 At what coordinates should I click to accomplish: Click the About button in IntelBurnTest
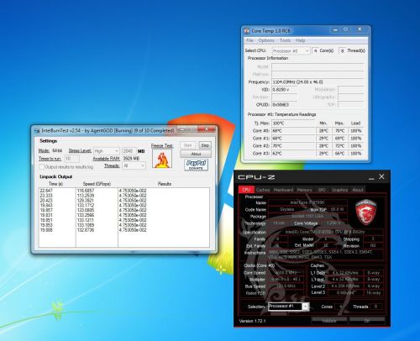(x=196, y=154)
